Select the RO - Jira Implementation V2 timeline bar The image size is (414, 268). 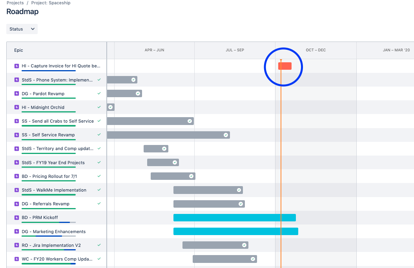click(215, 245)
